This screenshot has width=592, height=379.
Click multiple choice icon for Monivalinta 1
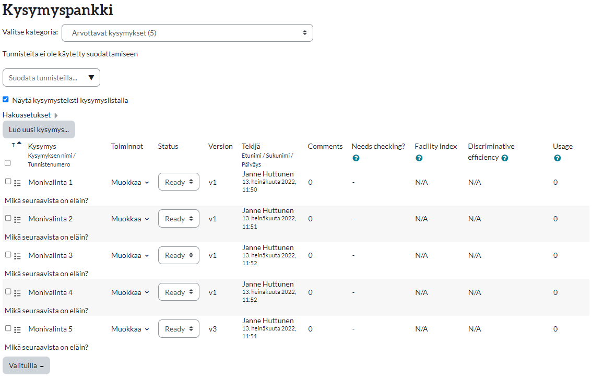18,183
